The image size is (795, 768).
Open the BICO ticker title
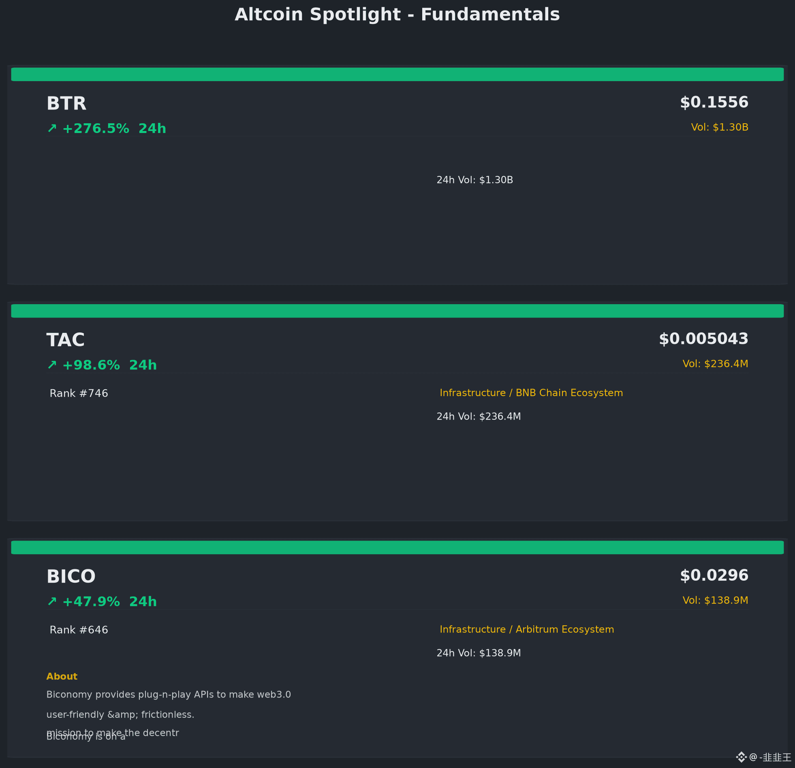click(71, 577)
